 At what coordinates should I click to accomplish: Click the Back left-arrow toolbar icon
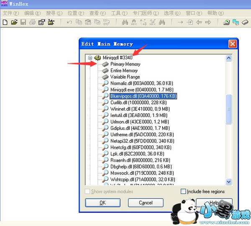[199, 23]
